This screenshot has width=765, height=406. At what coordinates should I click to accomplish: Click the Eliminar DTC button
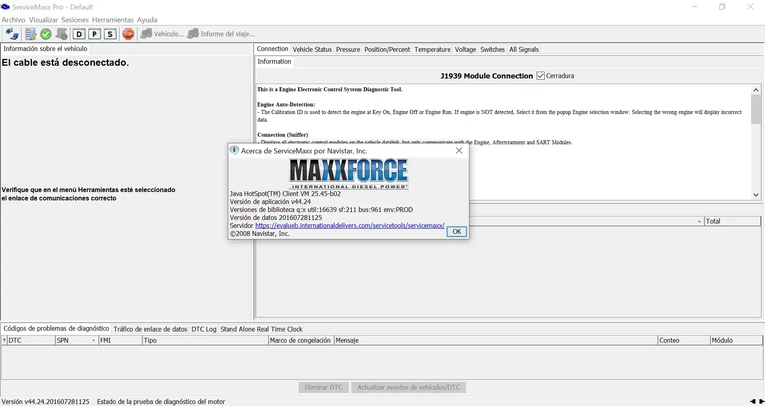tap(324, 387)
